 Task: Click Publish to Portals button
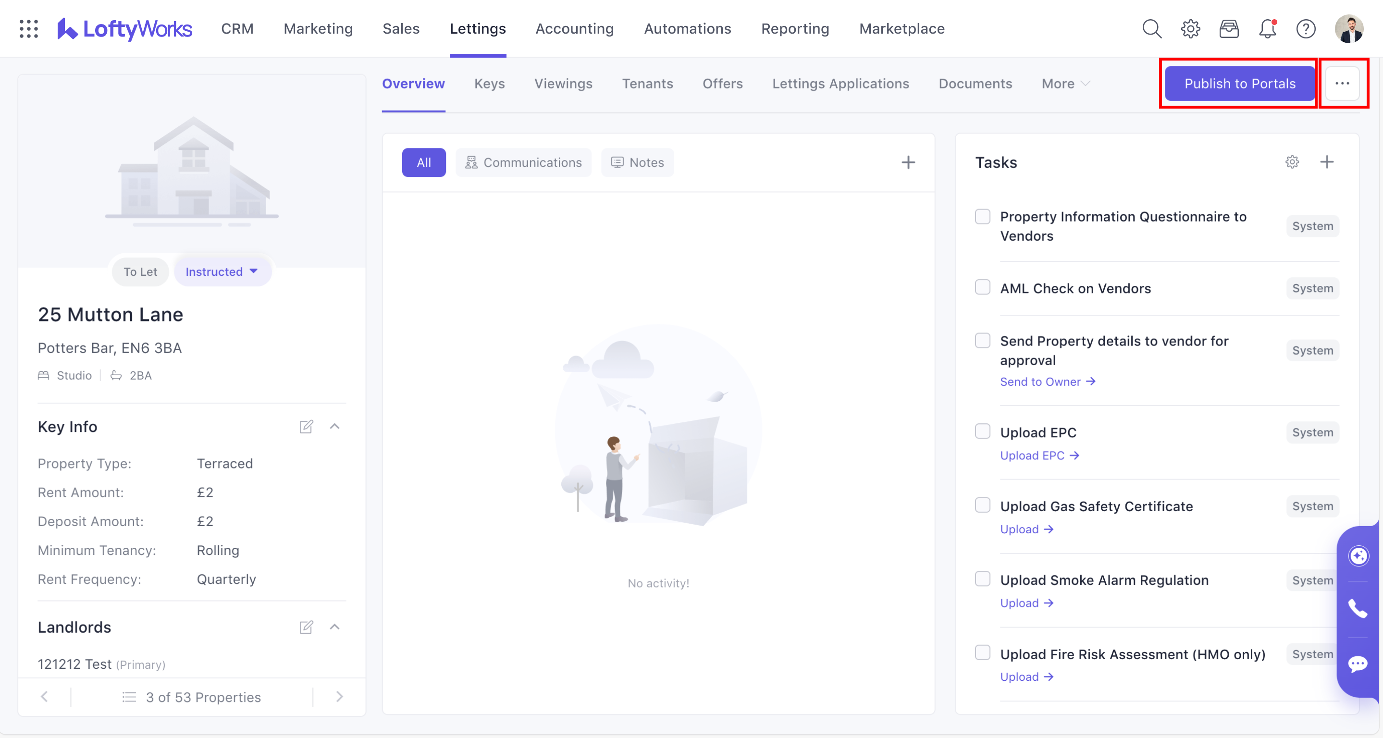(1239, 84)
